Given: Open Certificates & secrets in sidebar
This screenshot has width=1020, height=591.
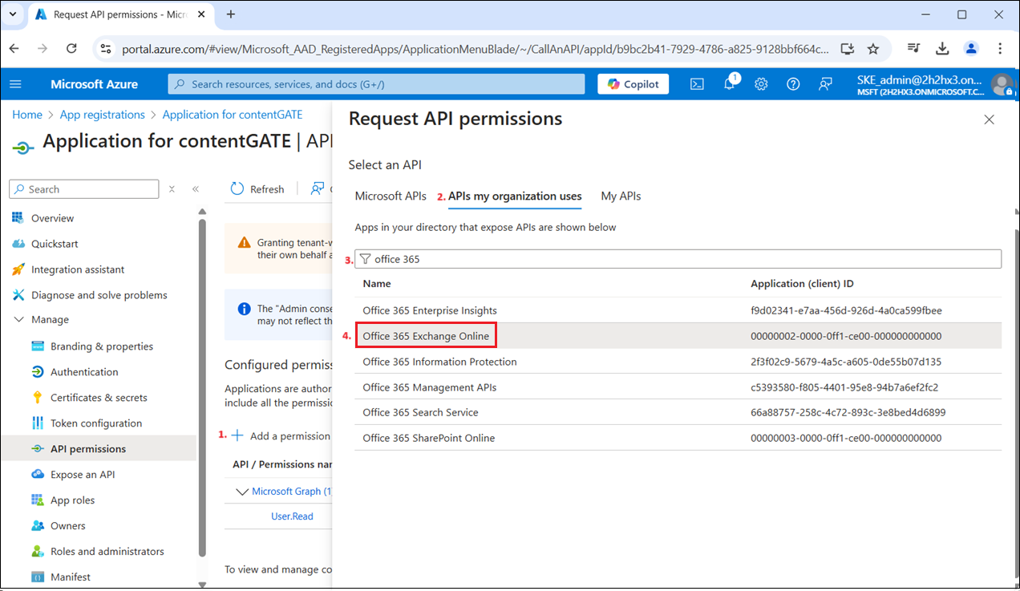Looking at the screenshot, I should 99,398.
